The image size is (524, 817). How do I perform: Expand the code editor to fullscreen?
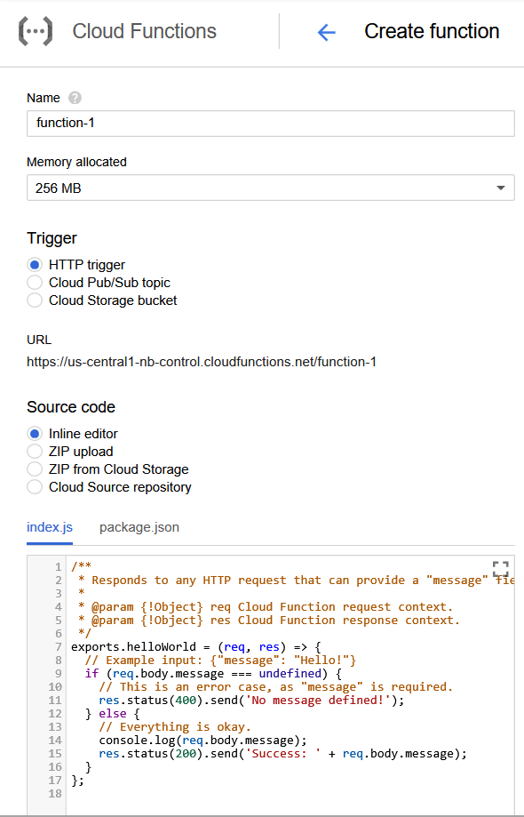pos(500,570)
